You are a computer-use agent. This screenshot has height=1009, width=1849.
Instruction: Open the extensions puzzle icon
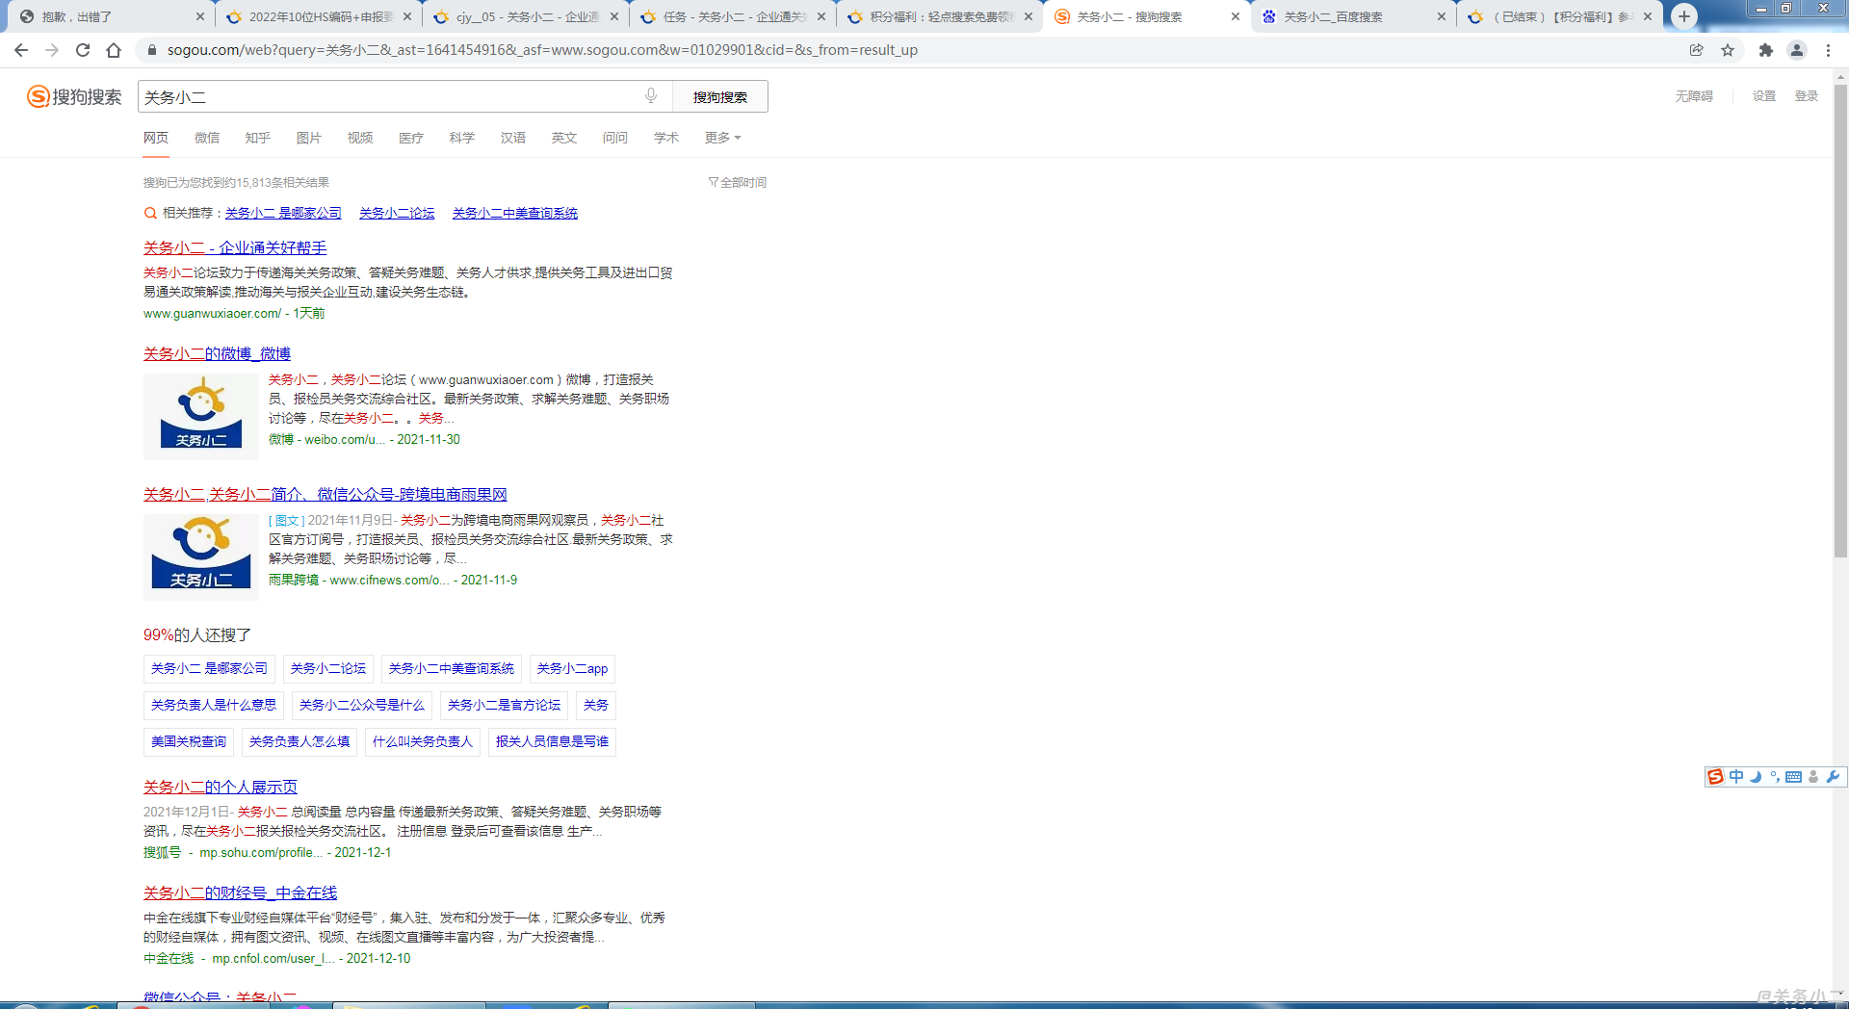tap(1765, 50)
